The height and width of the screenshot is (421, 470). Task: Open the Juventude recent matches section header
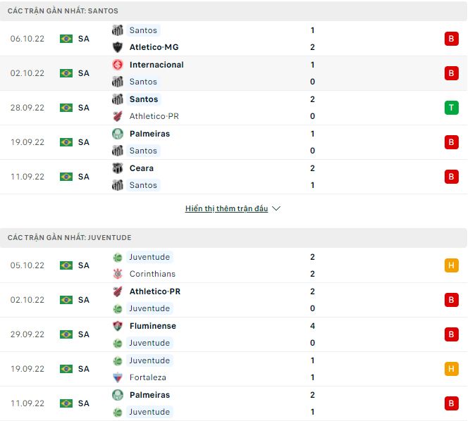(70, 238)
